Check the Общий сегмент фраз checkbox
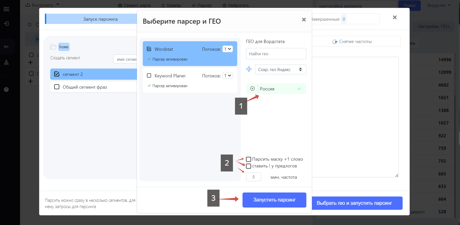The width and height of the screenshot is (460, 225). tap(57, 87)
